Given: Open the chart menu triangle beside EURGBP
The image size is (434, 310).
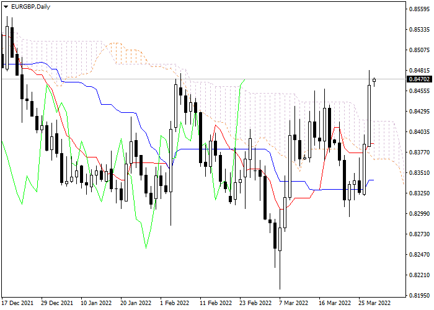Looking at the screenshot, I should coord(6,7).
